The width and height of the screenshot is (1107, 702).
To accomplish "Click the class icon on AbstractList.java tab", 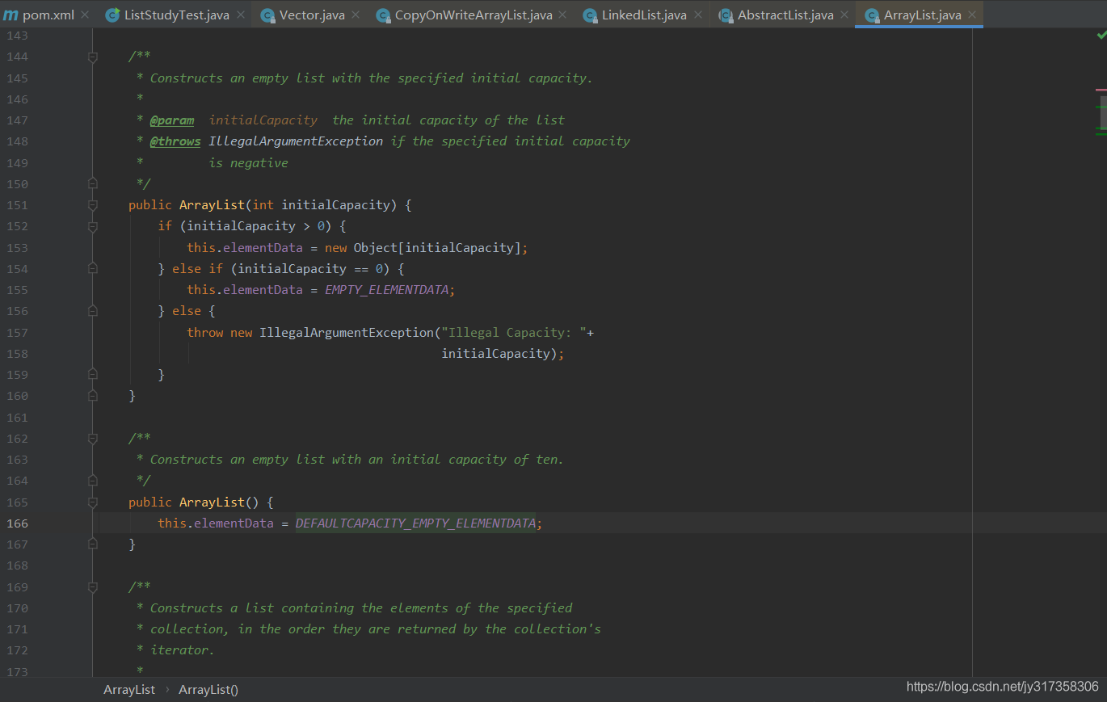I will click(726, 15).
